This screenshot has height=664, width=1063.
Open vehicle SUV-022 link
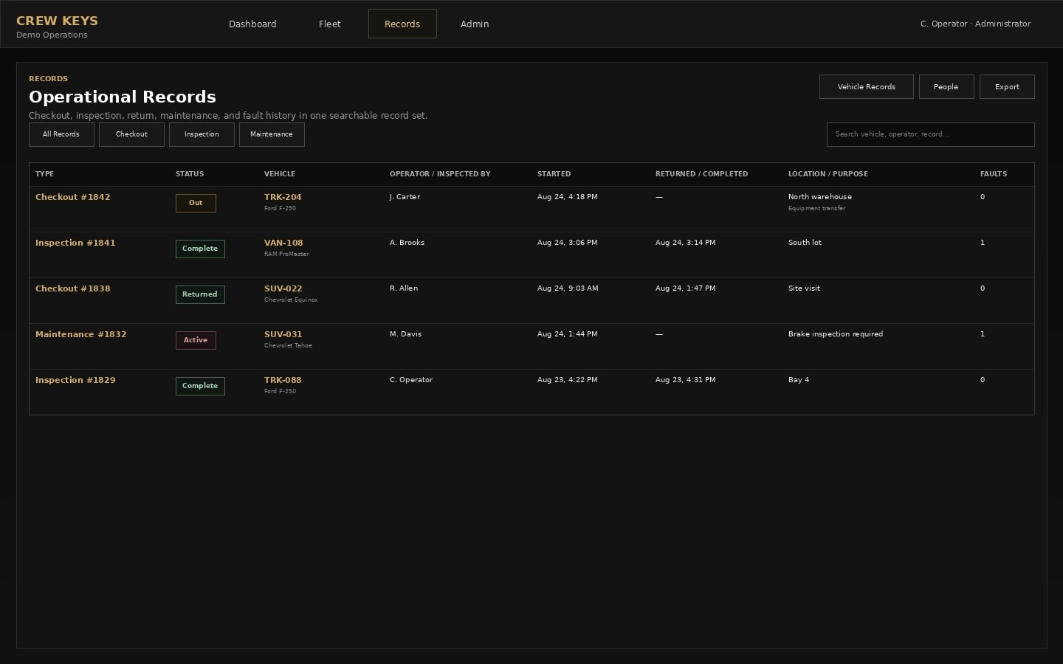coord(283,288)
